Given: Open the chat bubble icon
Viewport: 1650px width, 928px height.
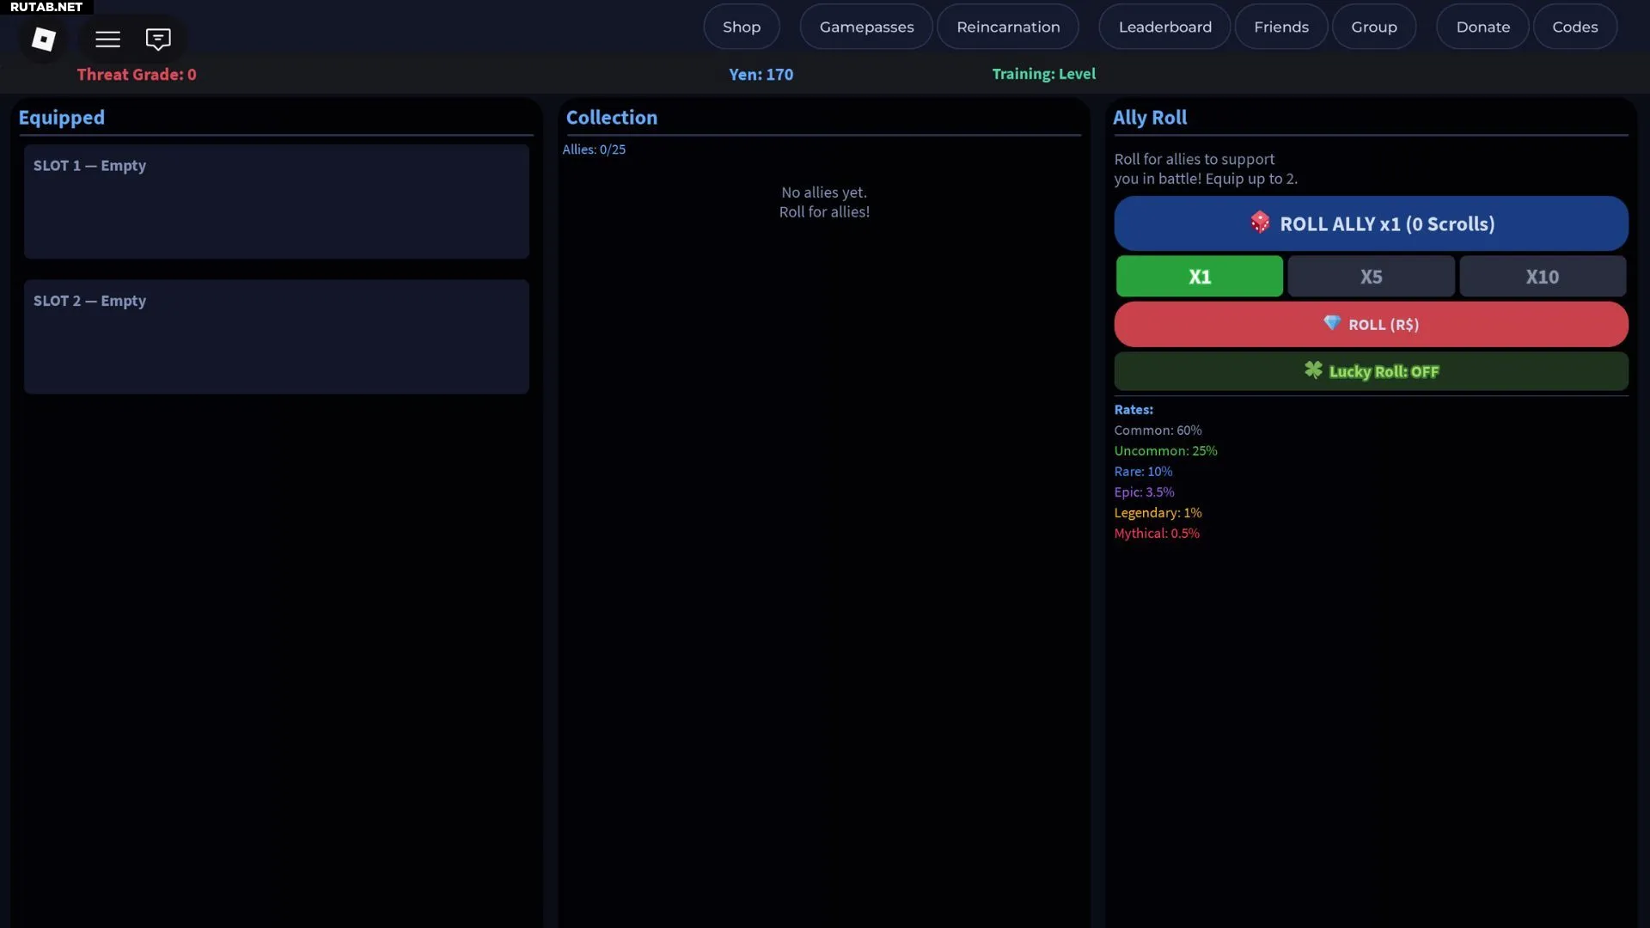Looking at the screenshot, I should point(158,39).
